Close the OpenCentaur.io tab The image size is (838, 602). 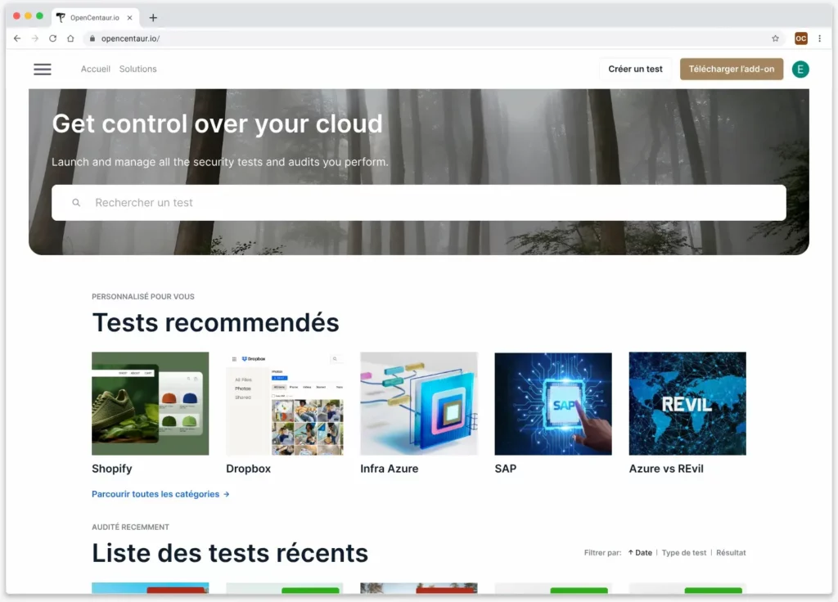[x=129, y=18]
